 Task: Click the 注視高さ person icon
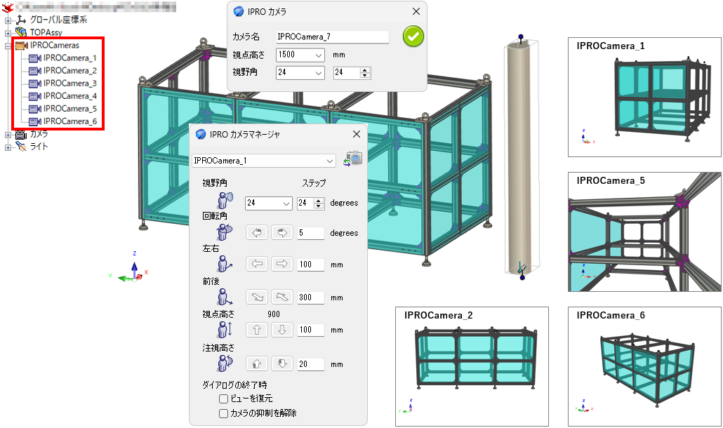click(225, 363)
